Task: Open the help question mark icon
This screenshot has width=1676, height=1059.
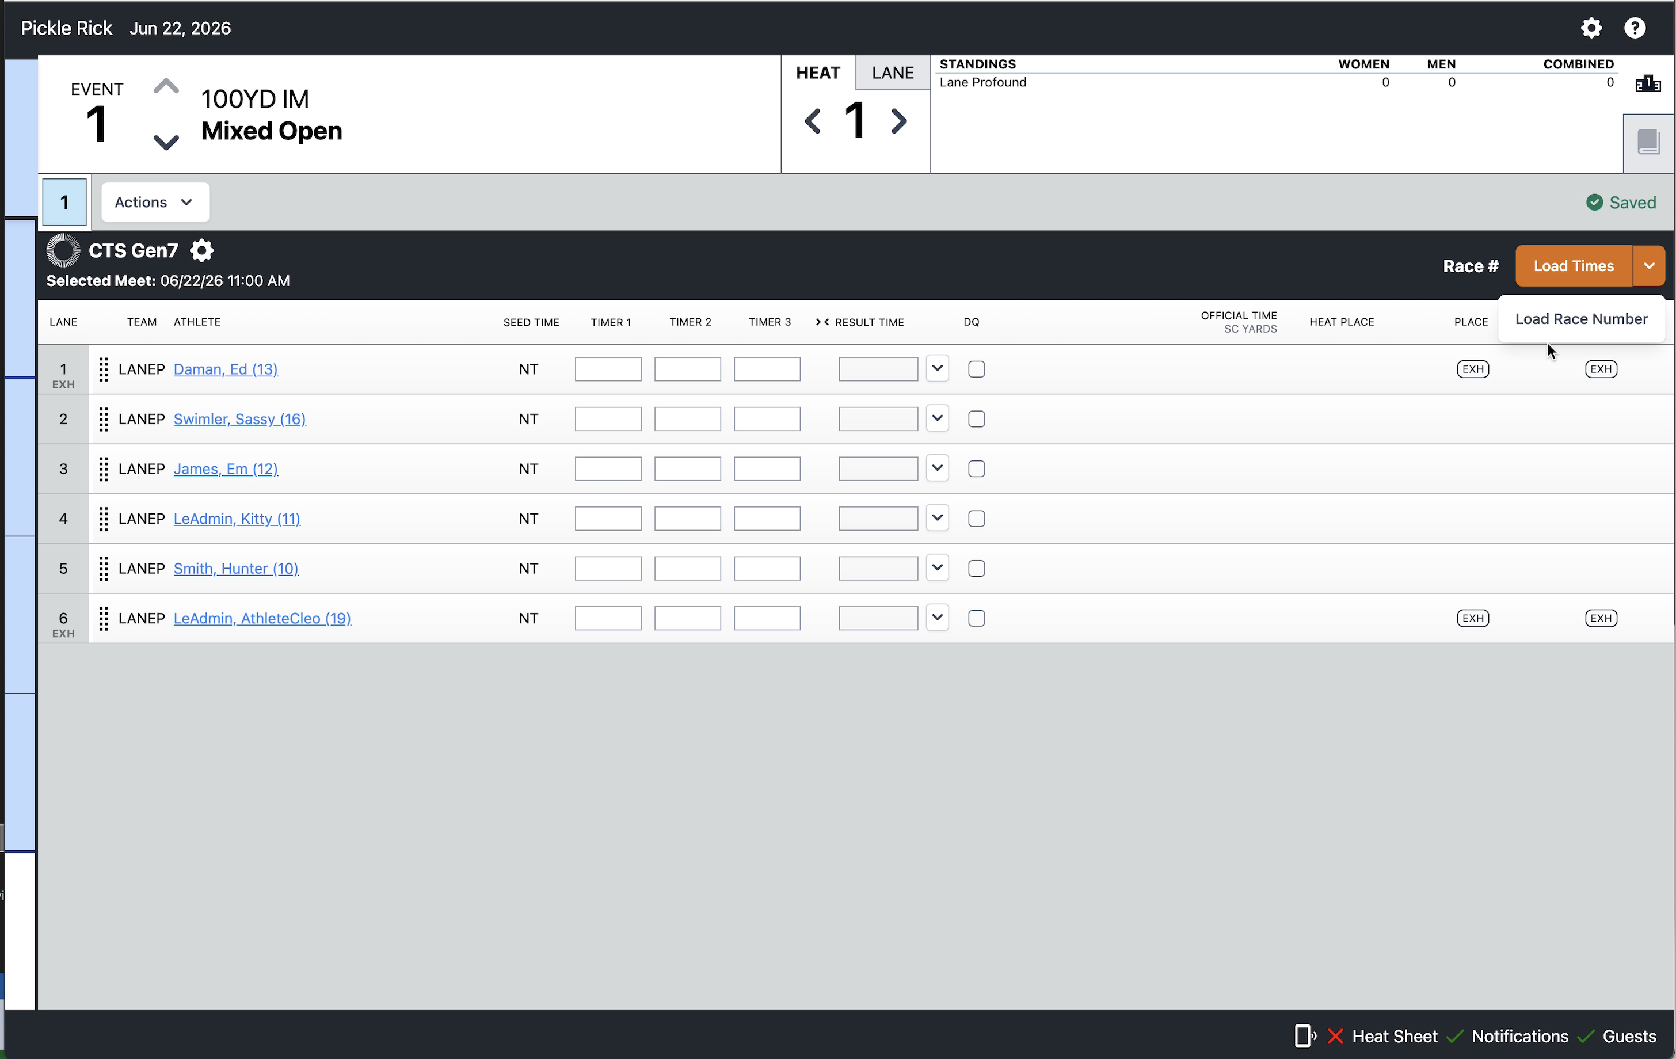Action: (1635, 28)
